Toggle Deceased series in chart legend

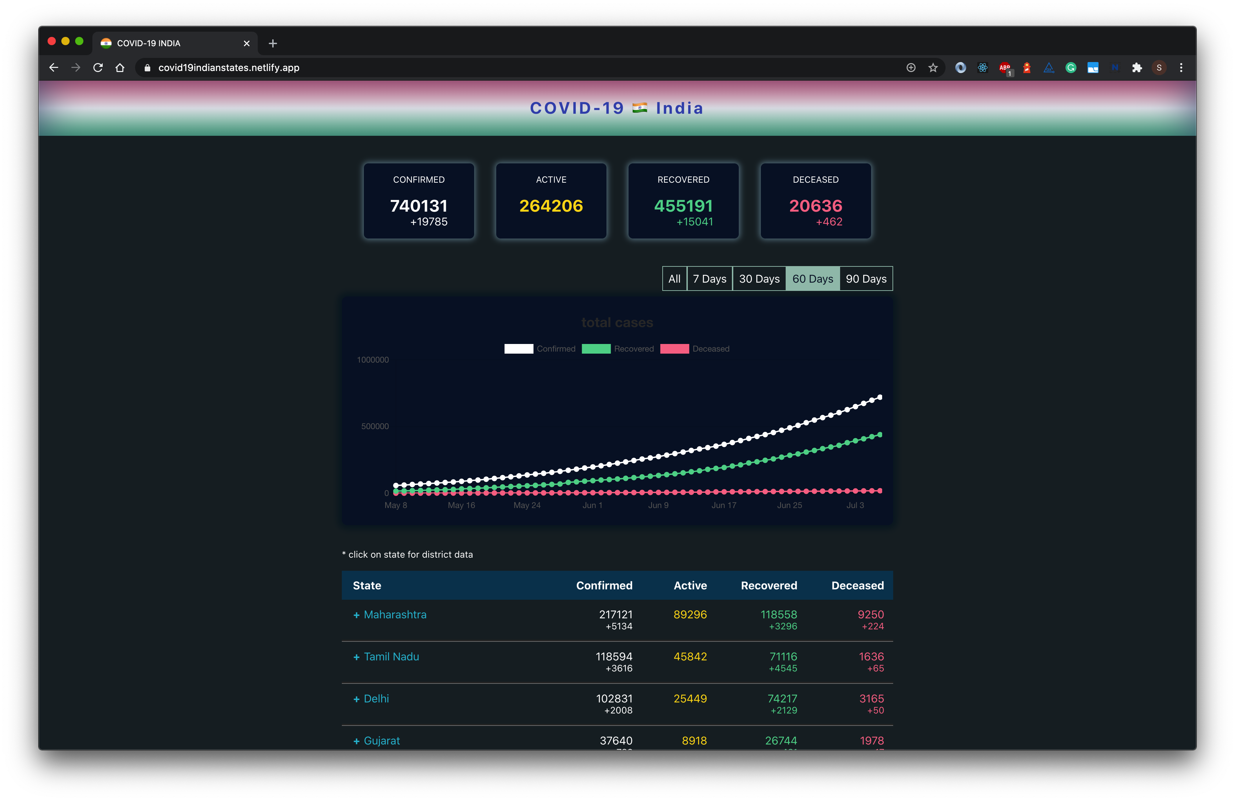click(x=694, y=349)
